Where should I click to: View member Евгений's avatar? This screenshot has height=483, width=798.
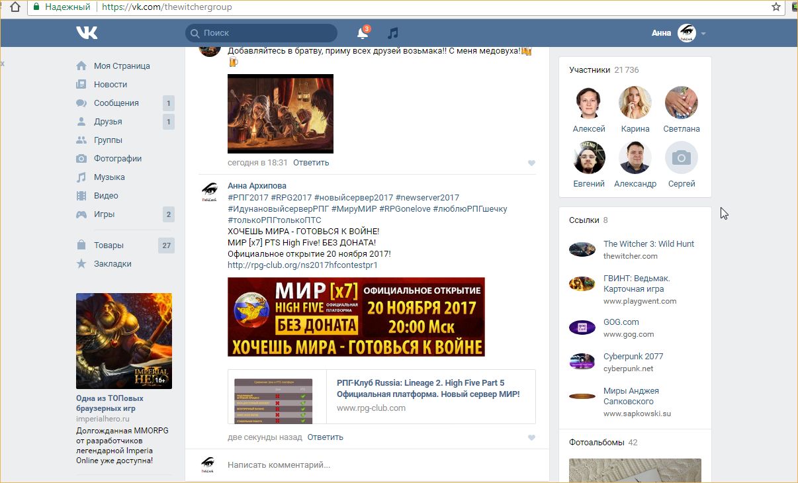coord(589,157)
